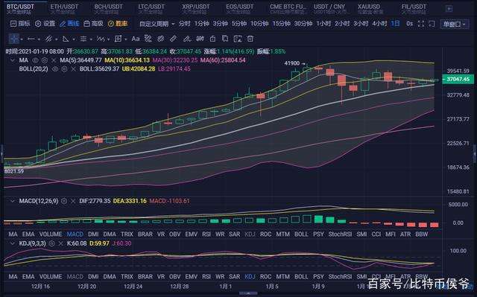
Task: Click the trash can delete-drawings icon
Action: (250, 39)
